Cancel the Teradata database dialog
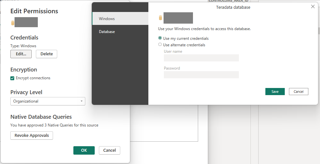 pos(299,92)
